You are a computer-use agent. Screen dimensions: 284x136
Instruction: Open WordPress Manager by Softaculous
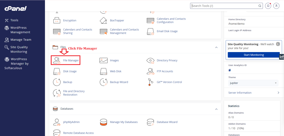tap(17, 63)
